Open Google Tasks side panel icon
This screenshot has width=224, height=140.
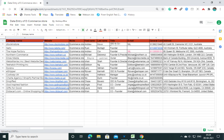click(x=220, y=46)
